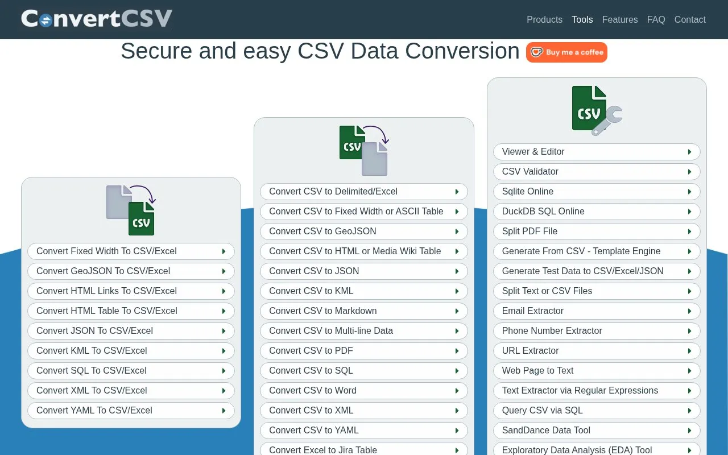Select Convert CSV to Fixed Width or ASCII Table

[x=364, y=212]
